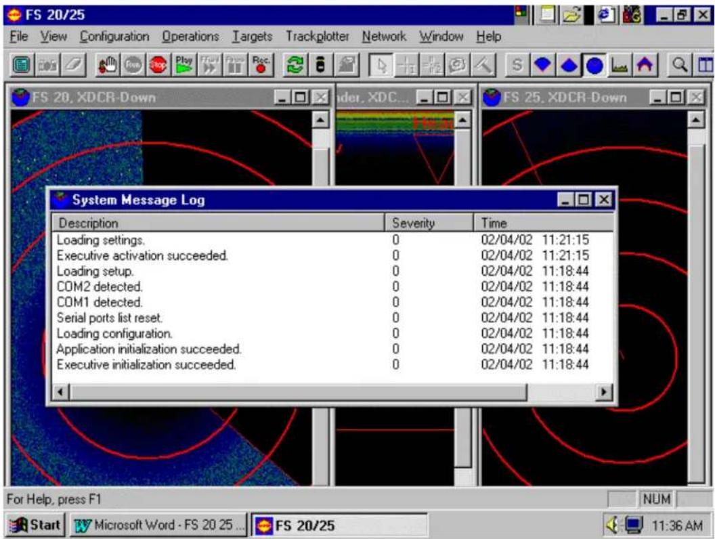Viewport: 715px width, 539px height.
Task: Select the downward blue sector mode icon
Action: coord(542,65)
